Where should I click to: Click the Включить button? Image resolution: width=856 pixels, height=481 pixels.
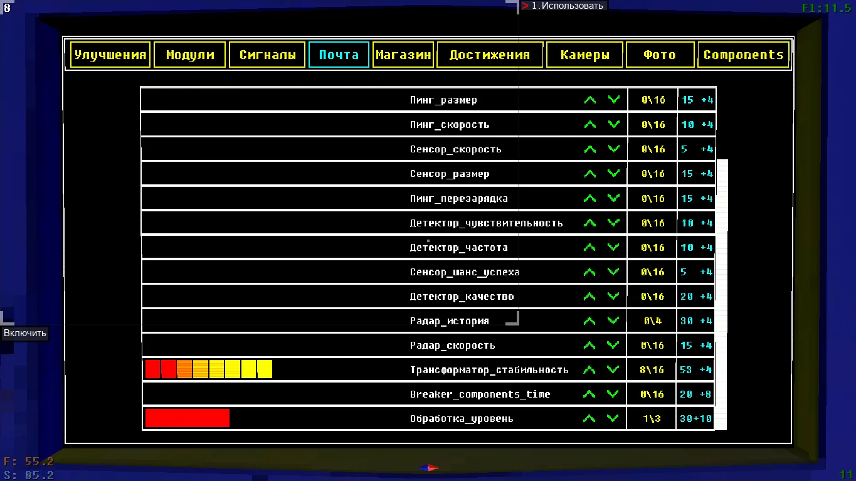[x=25, y=333]
